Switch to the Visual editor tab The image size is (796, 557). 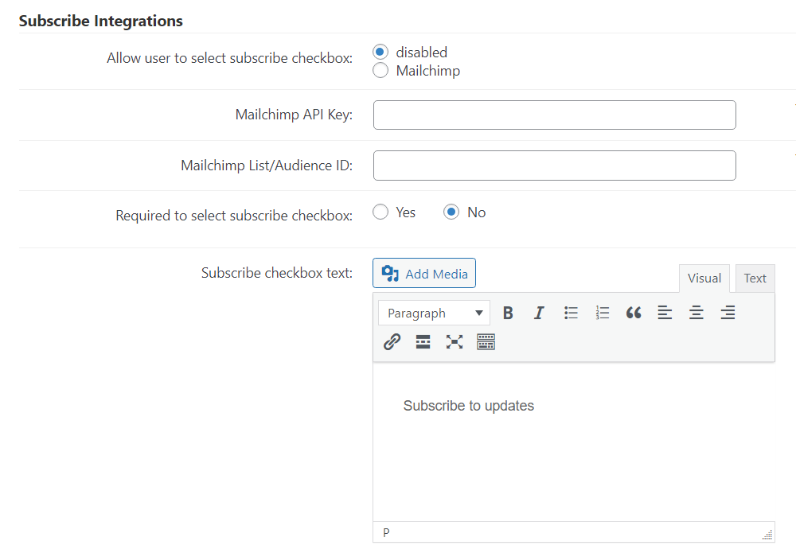(x=704, y=278)
